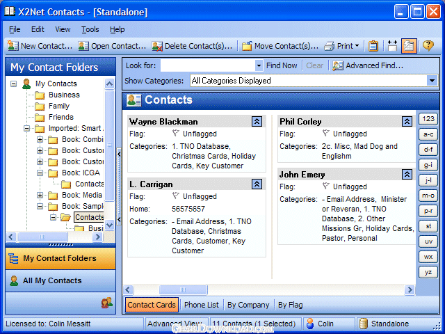Click the New Contact toolbar button
The height and width of the screenshot is (334, 445).
[40, 46]
